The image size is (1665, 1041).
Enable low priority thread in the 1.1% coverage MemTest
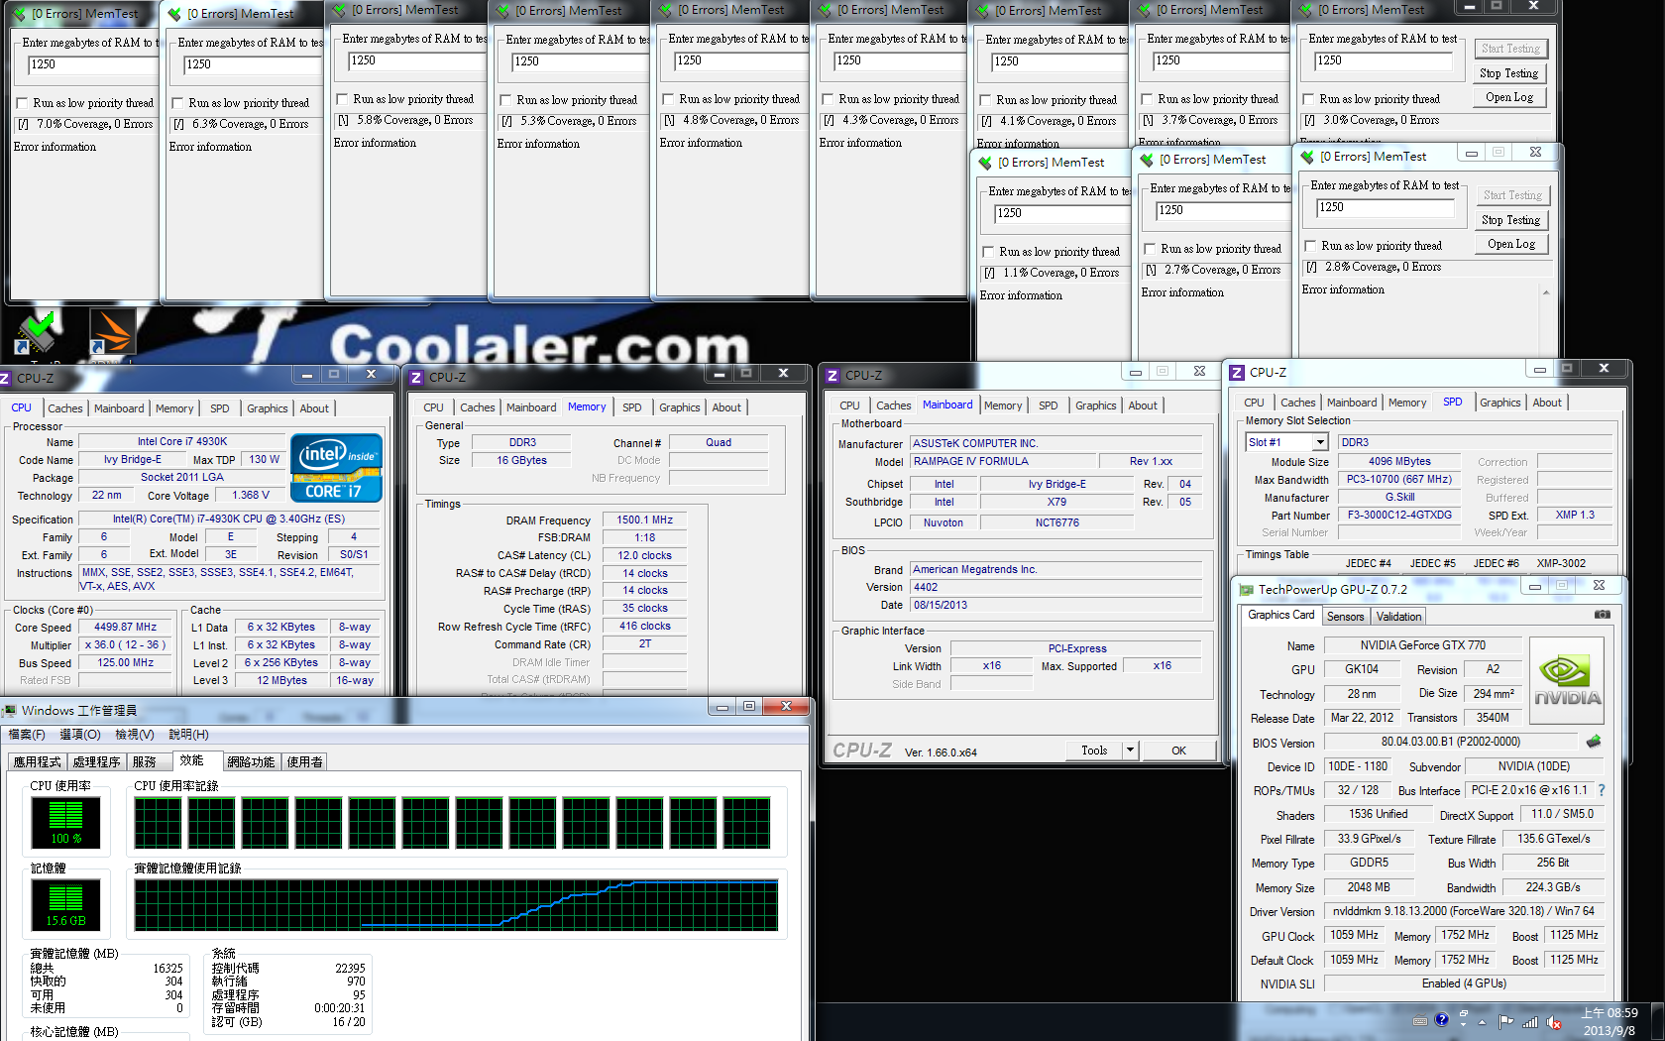click(x=988, y=252)
